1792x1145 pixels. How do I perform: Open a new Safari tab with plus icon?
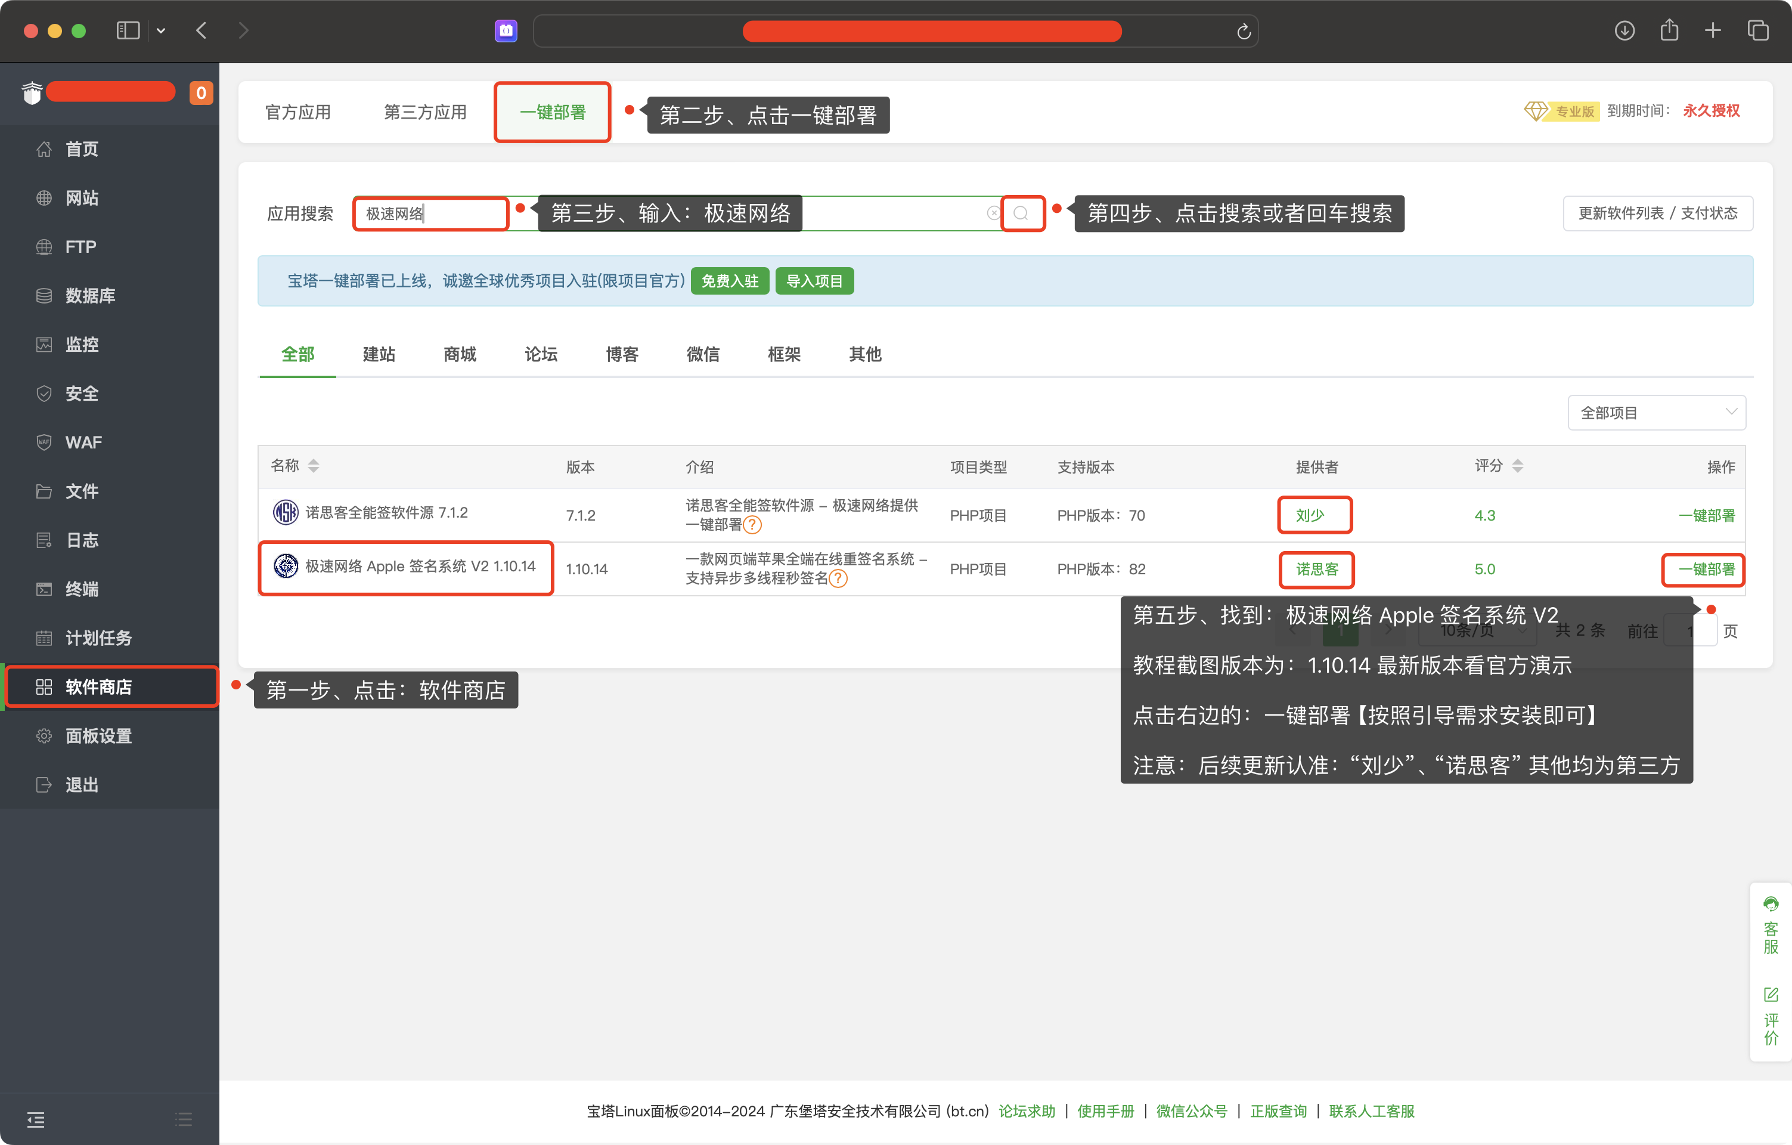[x=1713, y=30]
